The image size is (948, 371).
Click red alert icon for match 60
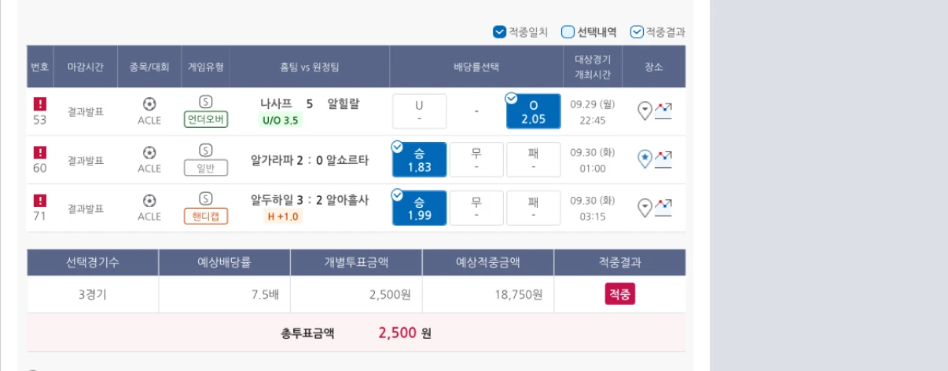pyautogui.click(x=40, y=152)
